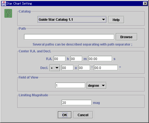Image resolution: width=149 pixels, height=123 pixels.
Task: Click the Browse button
Action: pyautogui.click(x=127, y=37)
